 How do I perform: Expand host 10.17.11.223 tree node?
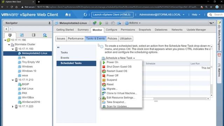point(13,106)
